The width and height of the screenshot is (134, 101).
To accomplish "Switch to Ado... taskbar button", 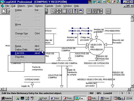I will point(93,98).
